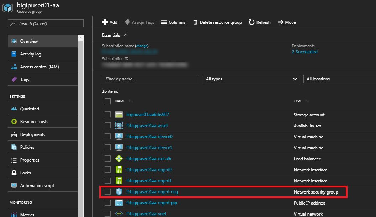This screenshot has height=217, width=376.
Task: Click the sidebar scrollbar up arrow
Action: [80, 38]
